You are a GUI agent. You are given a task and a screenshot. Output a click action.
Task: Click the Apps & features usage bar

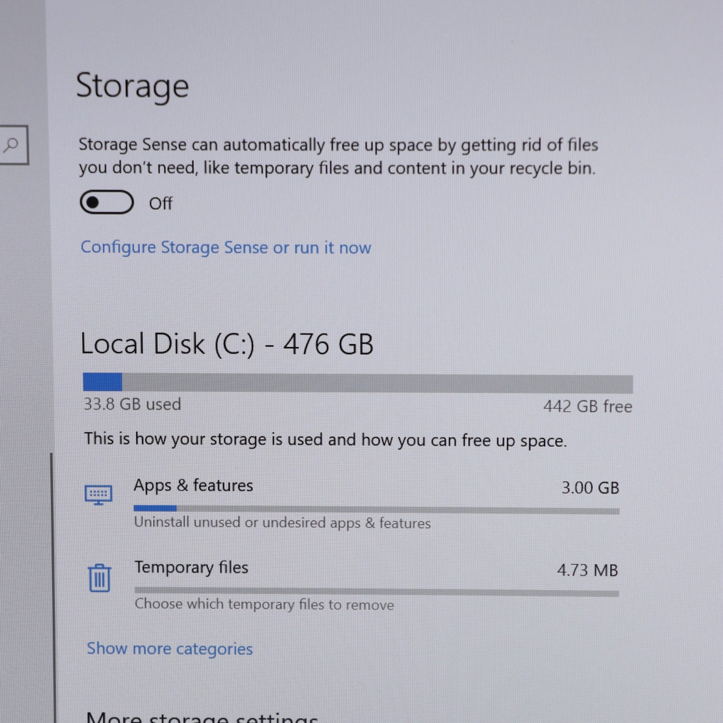click(x=376, y=509)
